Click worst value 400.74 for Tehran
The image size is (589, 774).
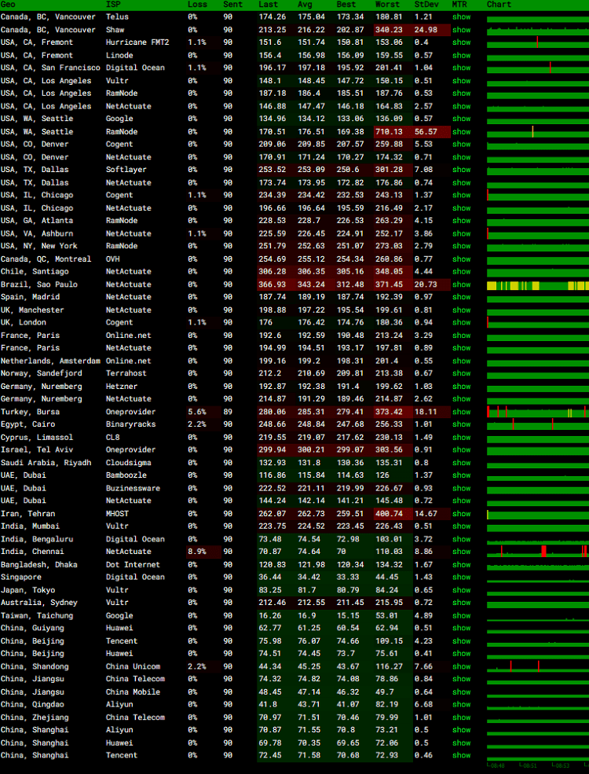click(388, 513)
